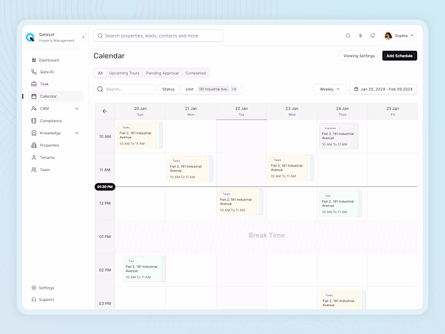Click the Add Schedule button
The width and height of the screenshot is (445, 334).
(x=400, y=56)
